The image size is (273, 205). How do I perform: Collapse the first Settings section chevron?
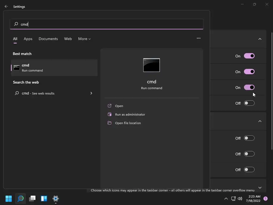260,39
